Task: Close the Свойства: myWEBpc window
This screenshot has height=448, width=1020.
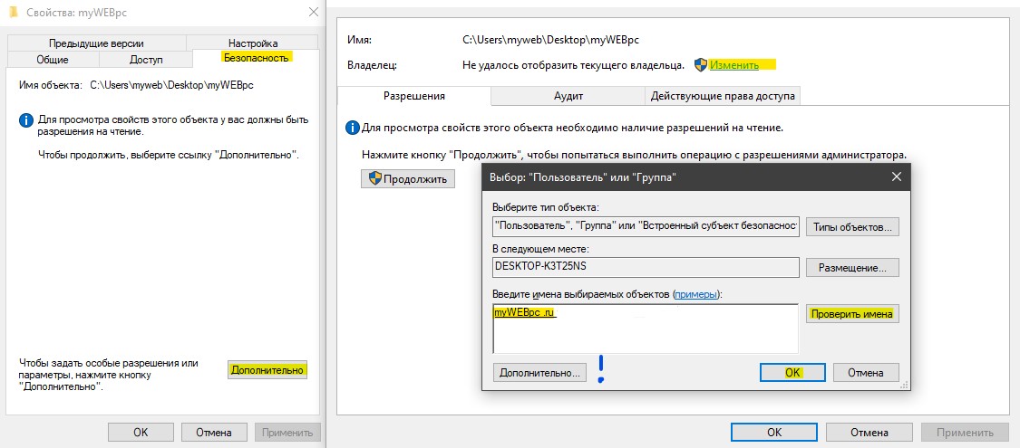Action: 315,12
